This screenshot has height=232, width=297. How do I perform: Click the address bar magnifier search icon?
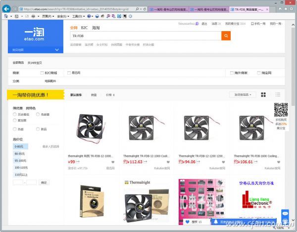137,9
